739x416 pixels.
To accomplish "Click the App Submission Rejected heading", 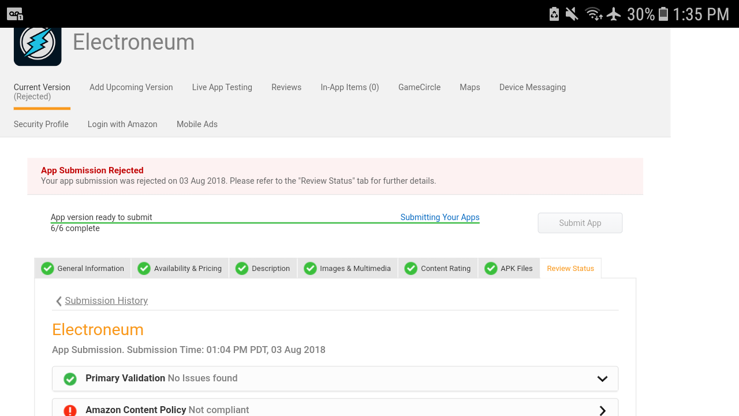I will (x=92, y=170).
